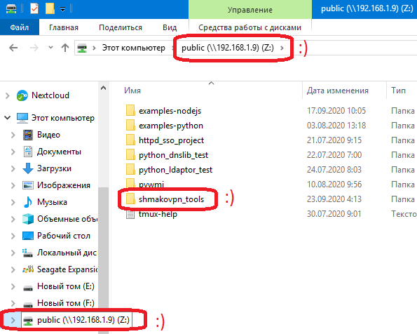Expand the Загрузки tree node

13,168
